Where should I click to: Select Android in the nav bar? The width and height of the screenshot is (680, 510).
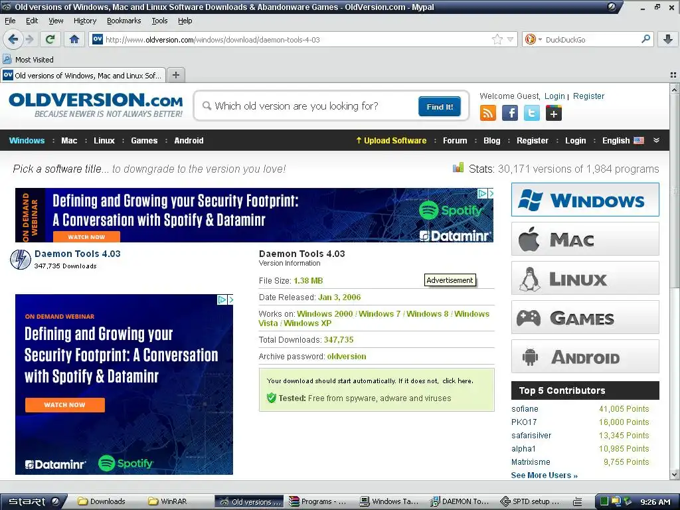coord(189,140)
